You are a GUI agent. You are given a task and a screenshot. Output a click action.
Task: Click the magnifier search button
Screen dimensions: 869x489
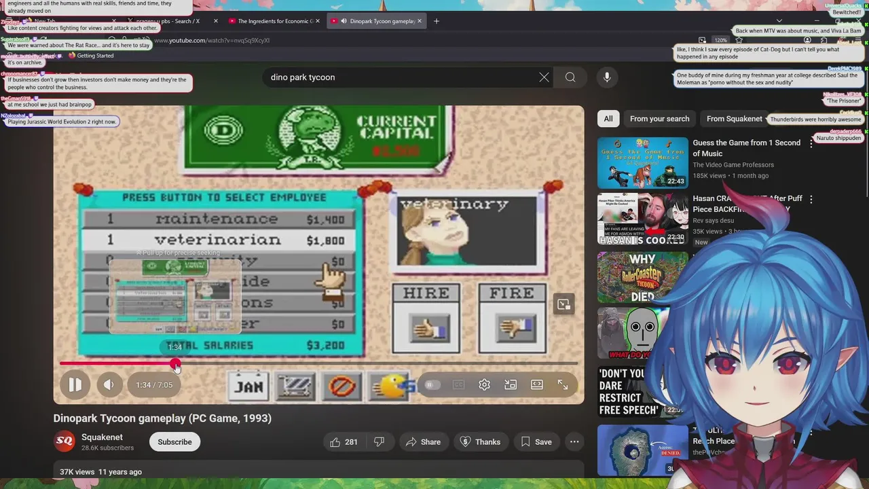570,77
